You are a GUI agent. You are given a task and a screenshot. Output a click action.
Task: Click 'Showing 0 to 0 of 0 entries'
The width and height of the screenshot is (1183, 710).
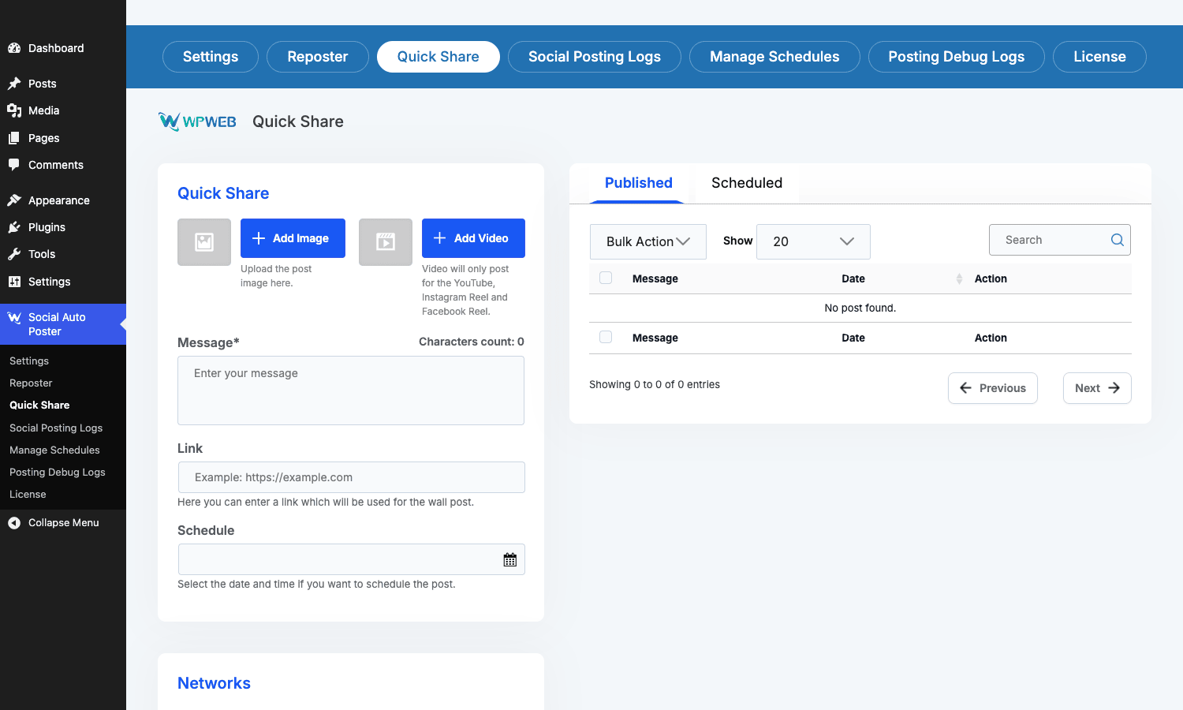pos(655,384)
